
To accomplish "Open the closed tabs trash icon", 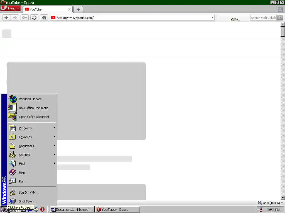I will point(280,9).
